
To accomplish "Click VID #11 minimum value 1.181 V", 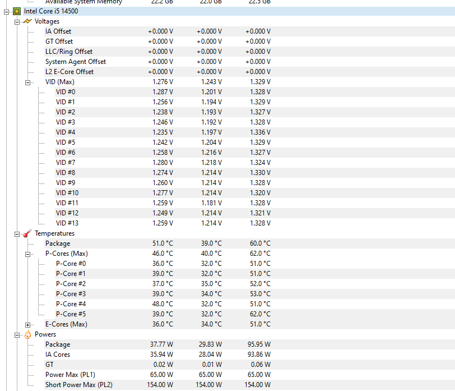I will pyautogui.click(x=212, y=203).
